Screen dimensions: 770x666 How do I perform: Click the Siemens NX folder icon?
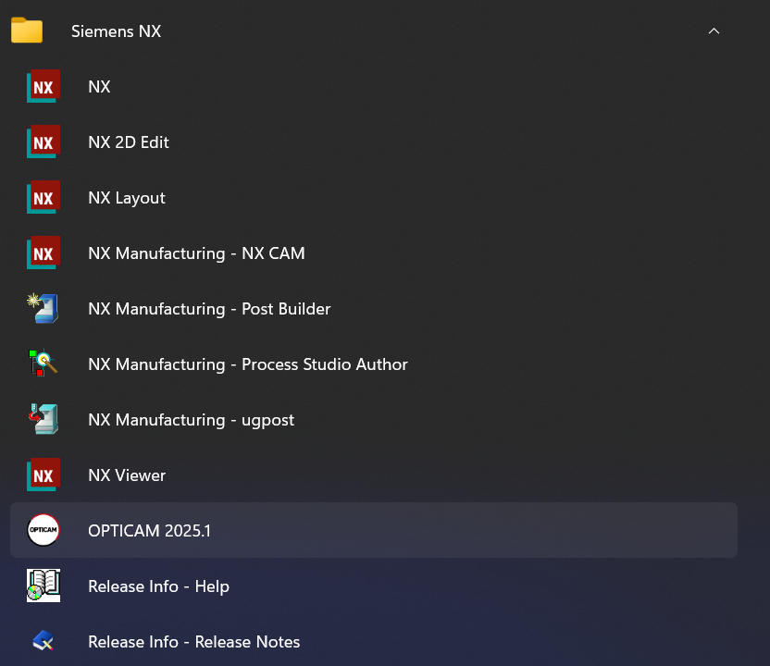click(27, 31)
